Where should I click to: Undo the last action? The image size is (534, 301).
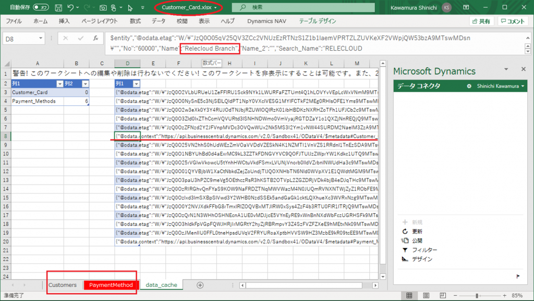(70, 7)
